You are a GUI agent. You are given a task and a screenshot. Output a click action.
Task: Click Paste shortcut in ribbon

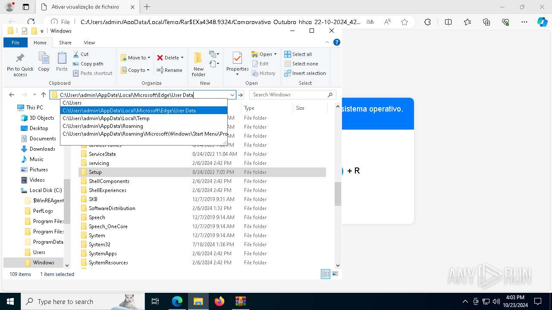[92, 73]
